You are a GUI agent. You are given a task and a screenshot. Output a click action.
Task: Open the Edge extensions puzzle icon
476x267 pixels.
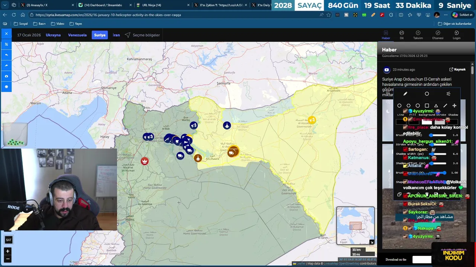(391, 15)
